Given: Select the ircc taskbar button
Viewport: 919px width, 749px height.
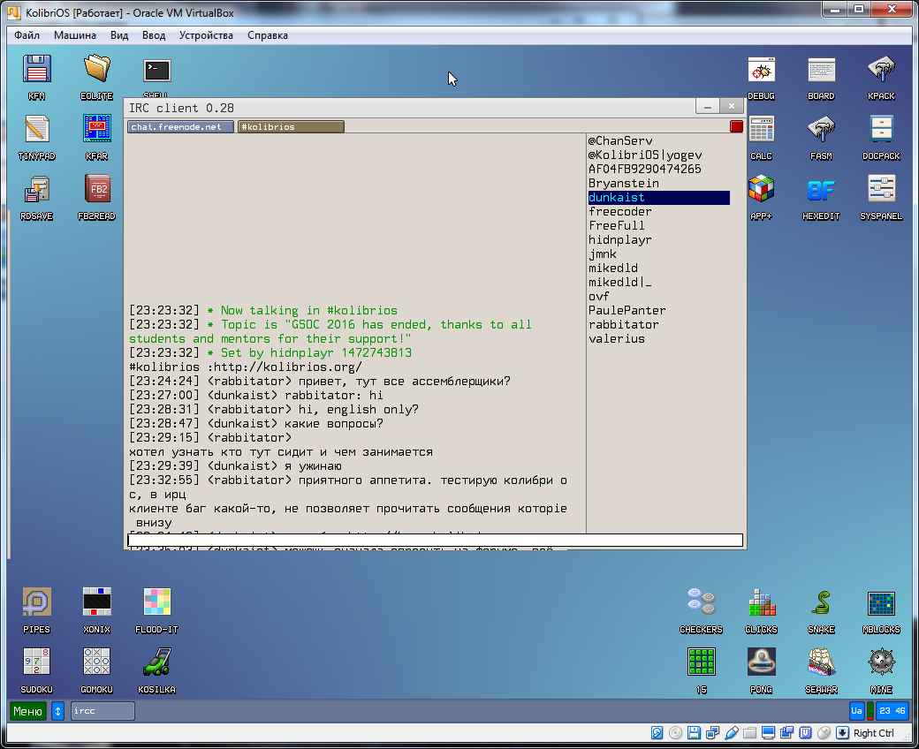Looking at the screenshot, I should [103, 711].
